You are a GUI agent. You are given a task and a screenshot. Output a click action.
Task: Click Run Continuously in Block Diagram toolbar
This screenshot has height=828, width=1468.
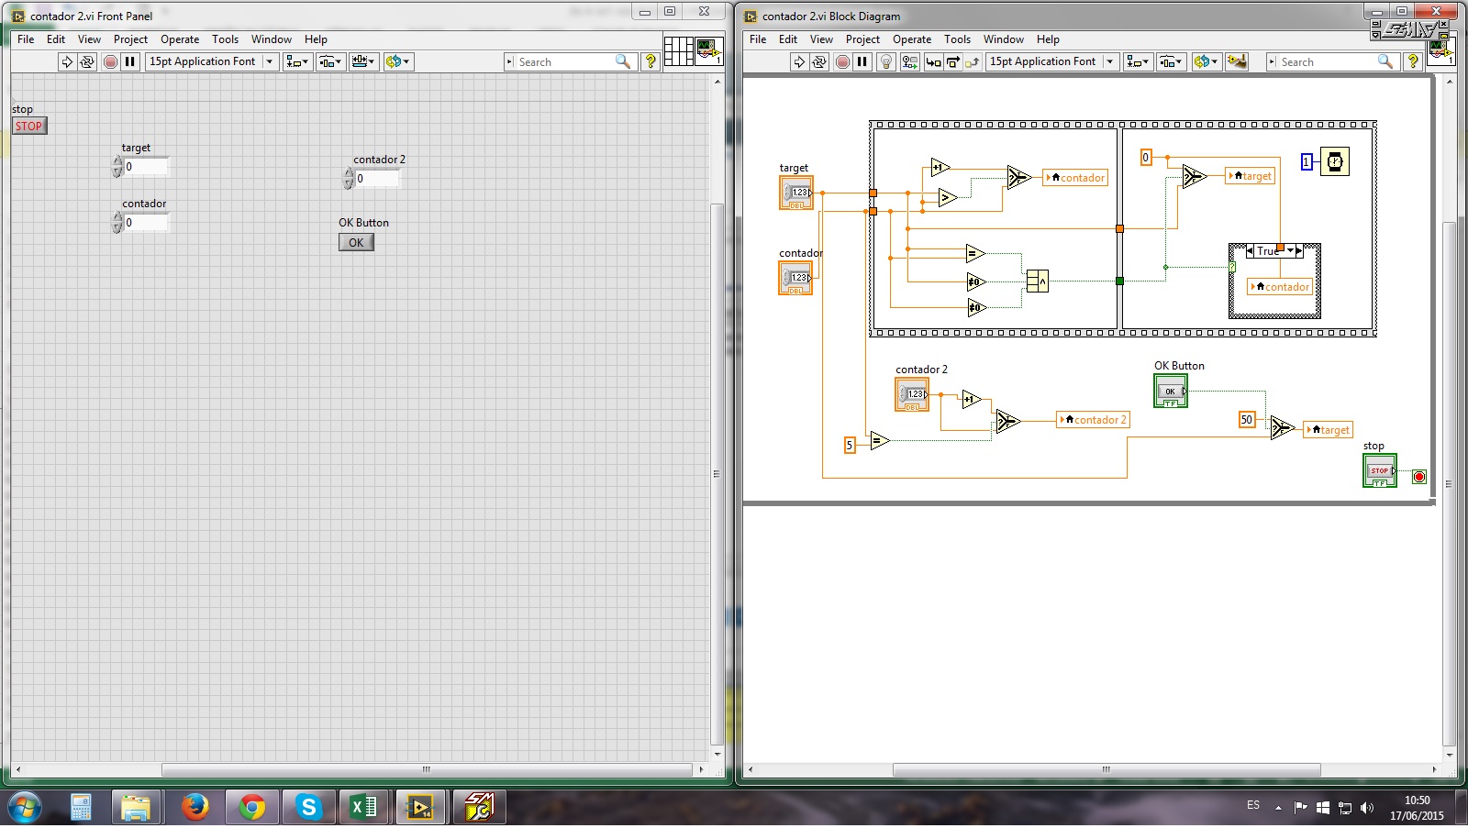819,61
